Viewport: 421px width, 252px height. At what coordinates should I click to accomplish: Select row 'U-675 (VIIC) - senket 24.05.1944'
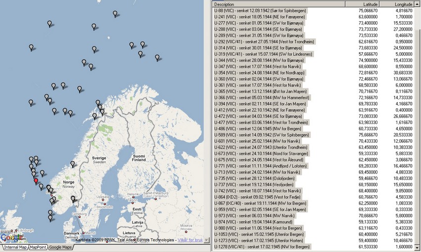314,160
